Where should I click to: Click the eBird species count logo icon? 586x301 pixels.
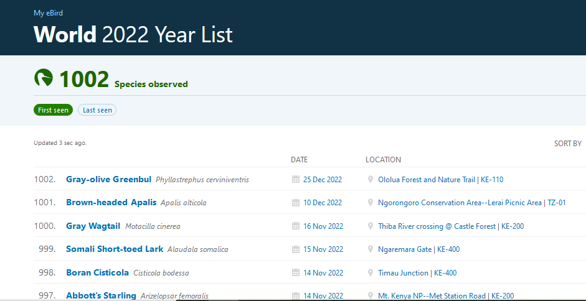pyautogui.click(x=44, y=78)
